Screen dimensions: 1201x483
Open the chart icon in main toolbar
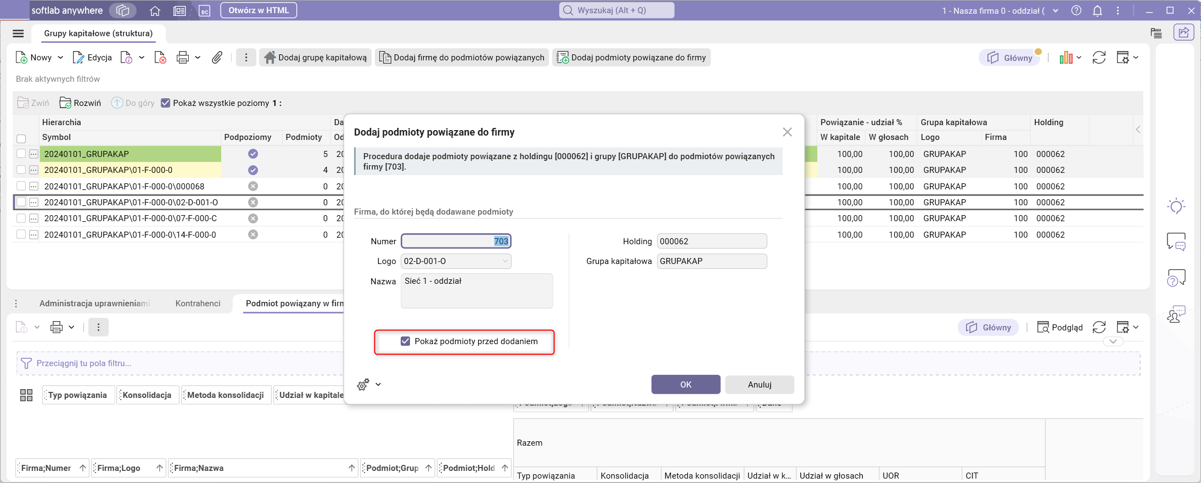coord(1066,58)
